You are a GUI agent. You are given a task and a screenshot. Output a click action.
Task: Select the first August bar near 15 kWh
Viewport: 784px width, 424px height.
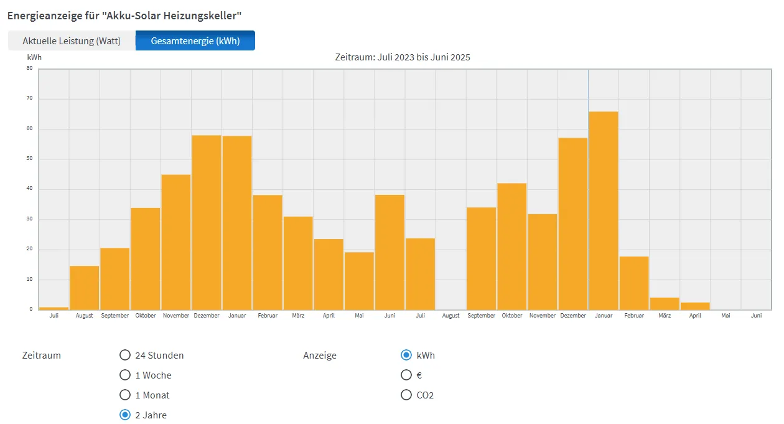(85, 288)
